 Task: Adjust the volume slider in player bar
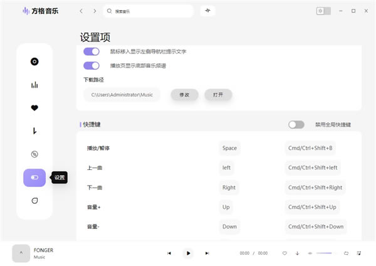pos(324,253)
